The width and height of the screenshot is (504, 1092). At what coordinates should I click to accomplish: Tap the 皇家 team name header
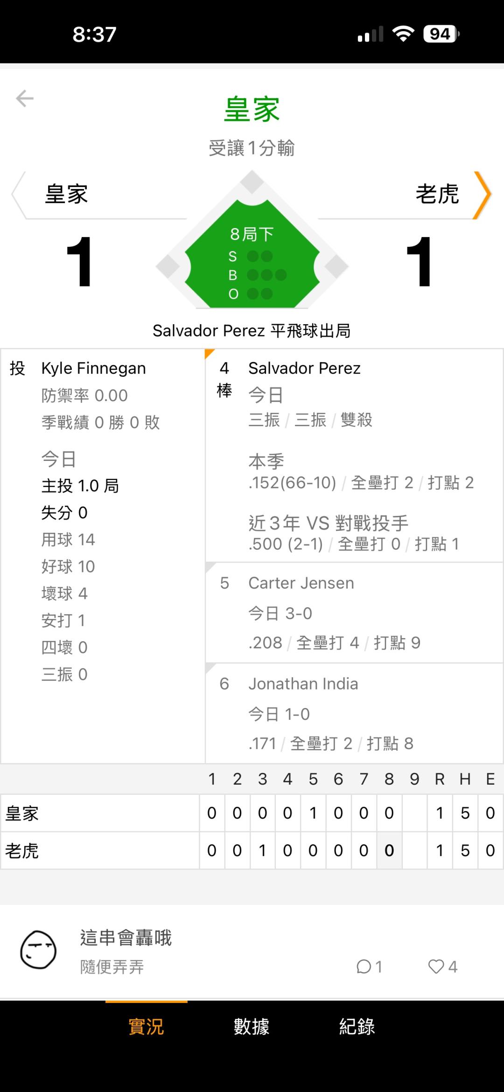[x=66, y=195]
